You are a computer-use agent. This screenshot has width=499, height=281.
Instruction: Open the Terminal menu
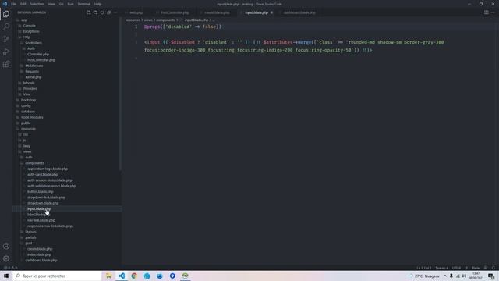tap(84, 4)
